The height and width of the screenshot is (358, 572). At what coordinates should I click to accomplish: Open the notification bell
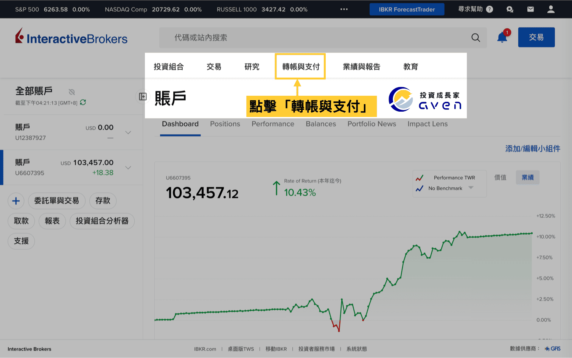pyautogui.click(x=502, y=37)
